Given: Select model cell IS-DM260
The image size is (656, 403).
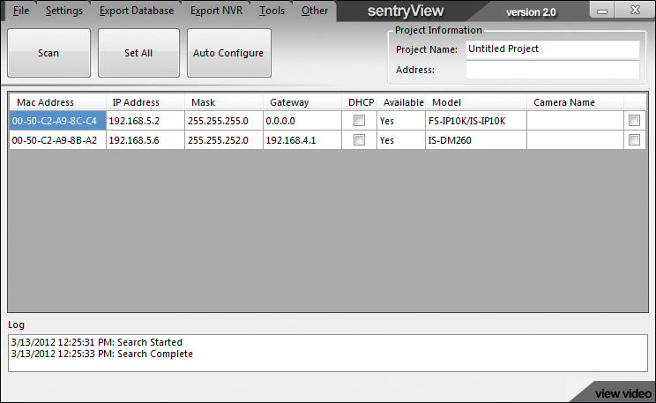Looking at the screenshot, I should point(476,140).
